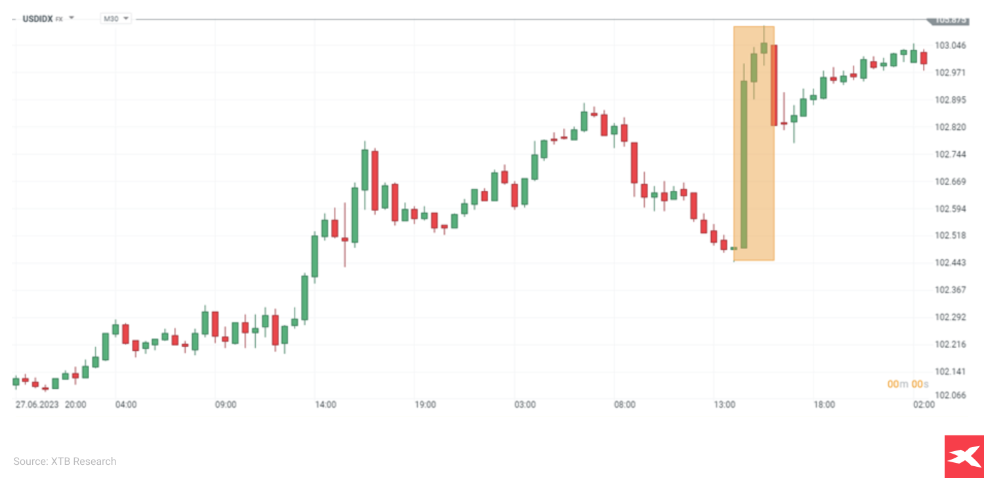Click the 13:00 time axis label
This screenshot has height=478, width=984.
[724, 405]
